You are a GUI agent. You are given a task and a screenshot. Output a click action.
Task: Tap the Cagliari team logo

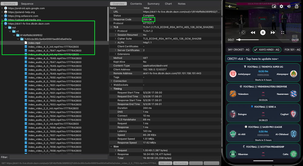pyautogui.click(x=294, y=114)
